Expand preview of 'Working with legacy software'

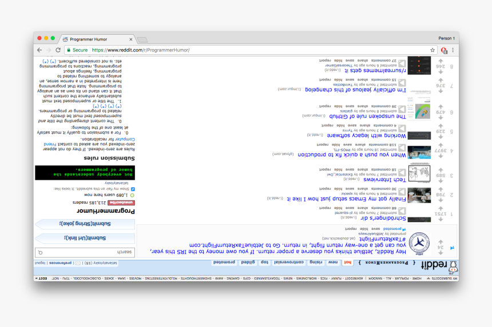402,128
